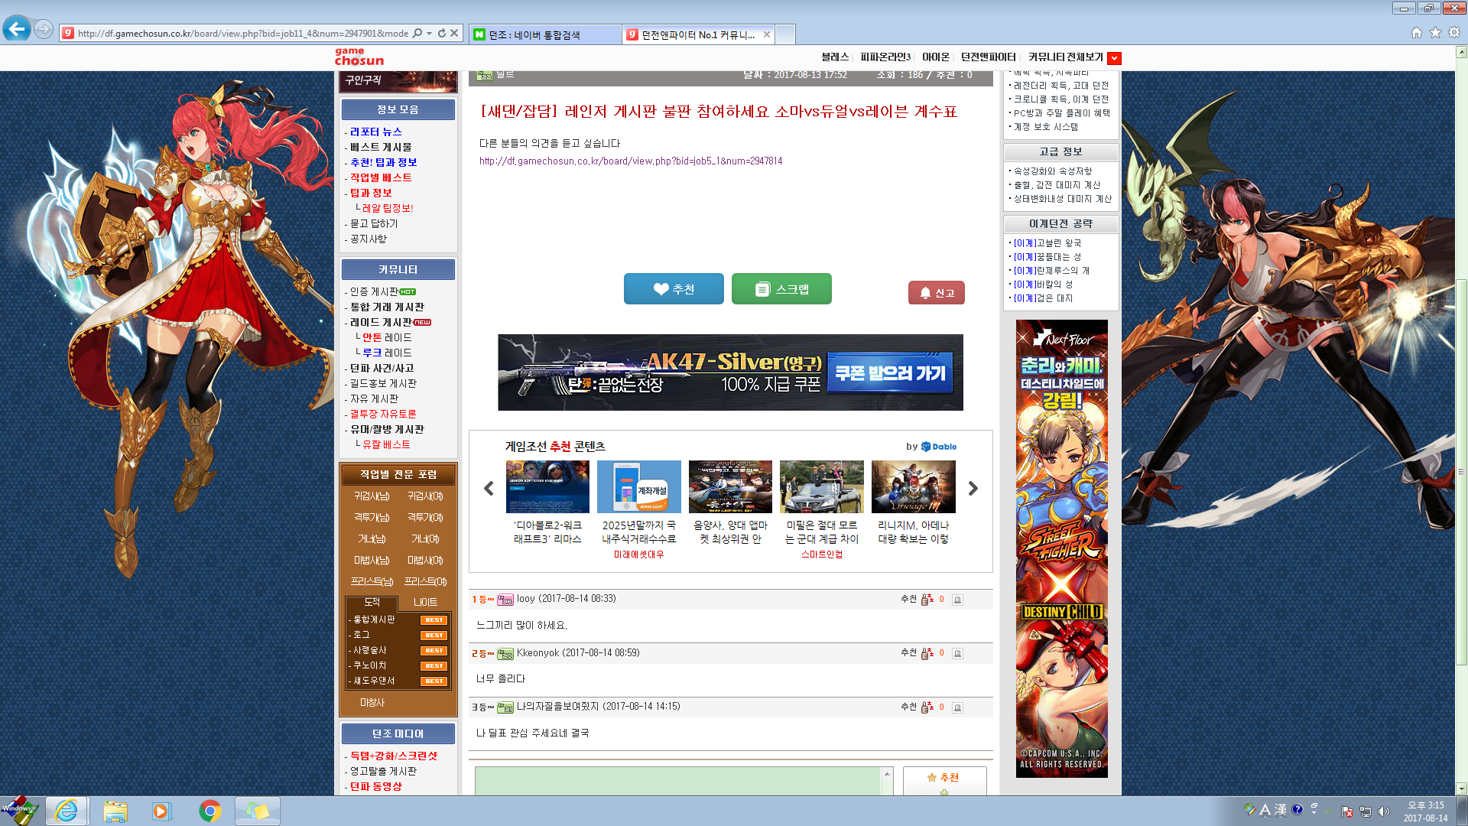
Task: Toggle Korean/English IME 'A' indicator
Action: 1265,810
